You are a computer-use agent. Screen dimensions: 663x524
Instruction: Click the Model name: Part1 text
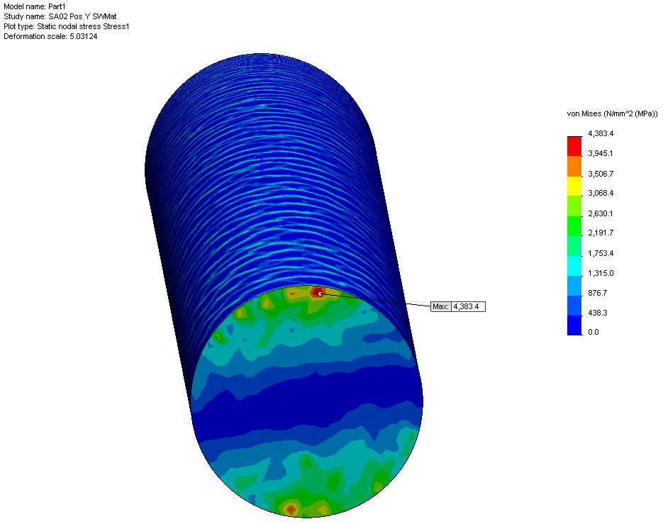[35, 7]
